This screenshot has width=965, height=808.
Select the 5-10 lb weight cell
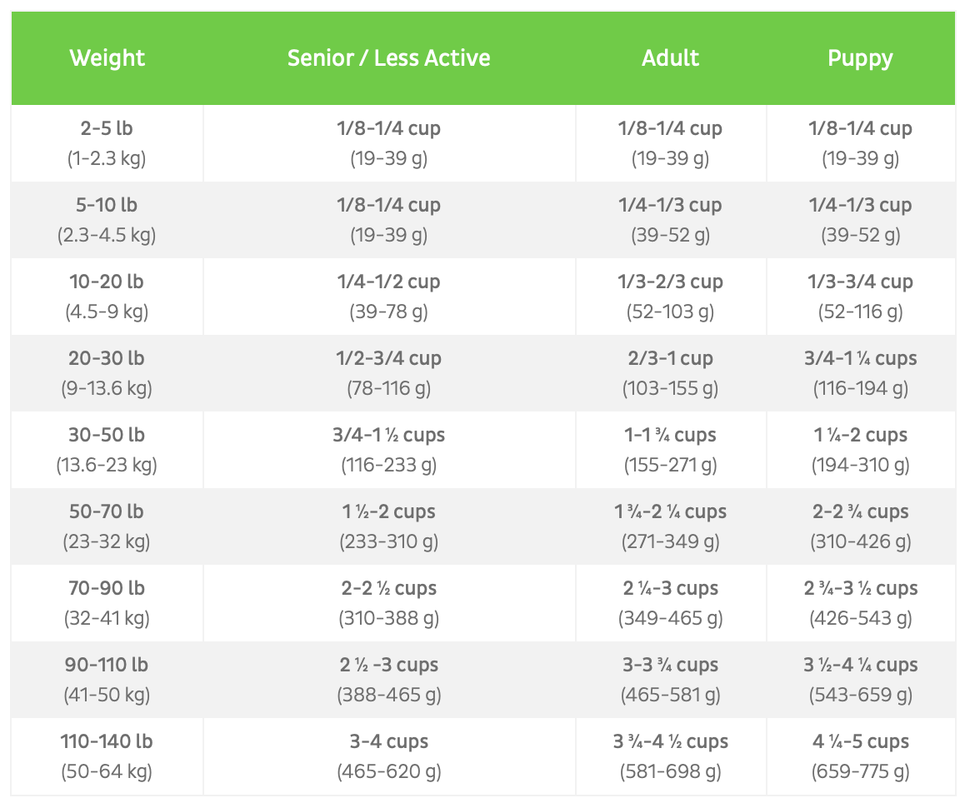(107, 220)
